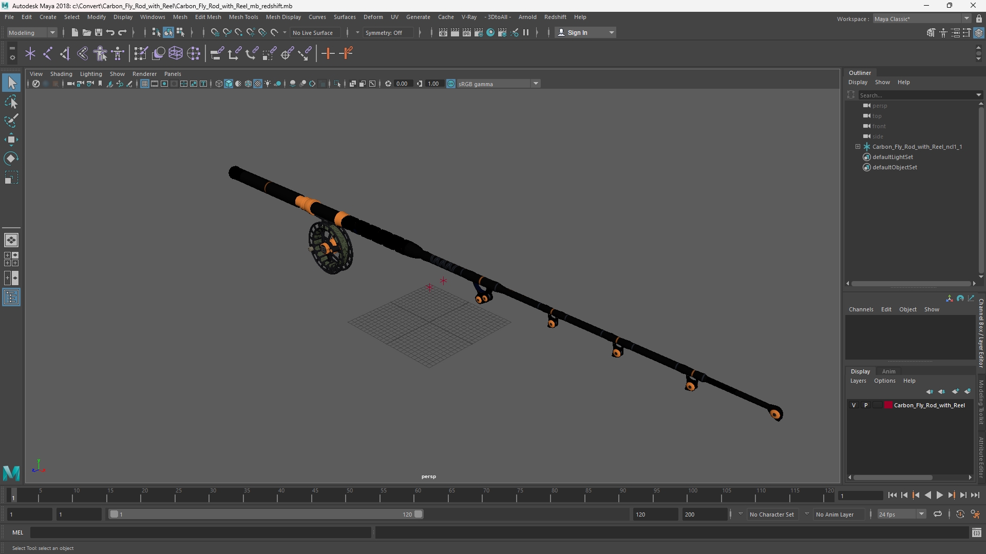The height and width of the screenshot is (554, 986).
Task: Switch to four-view panel layout
Action: pos(11,259)
